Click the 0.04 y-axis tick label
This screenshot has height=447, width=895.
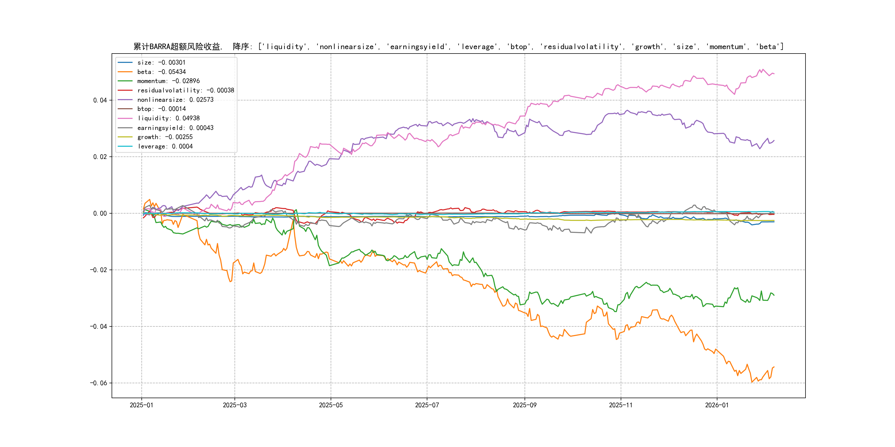click(x=100, y=100)
